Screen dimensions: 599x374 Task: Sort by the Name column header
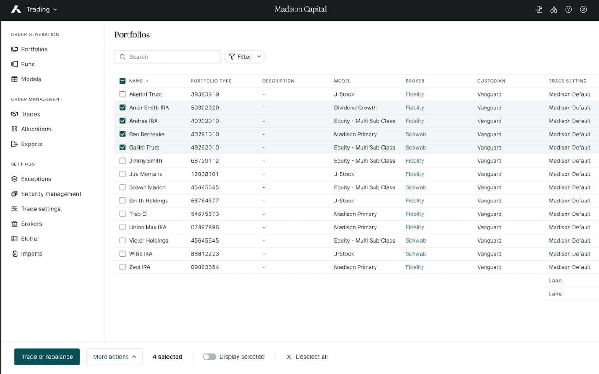pos(136,81)
